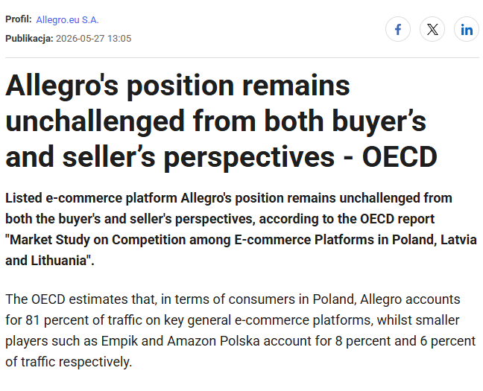Viewport: 483px width, 391px height.
Task: Click "Amazon Polska" in the body paragraph
Action: point(213,341)
